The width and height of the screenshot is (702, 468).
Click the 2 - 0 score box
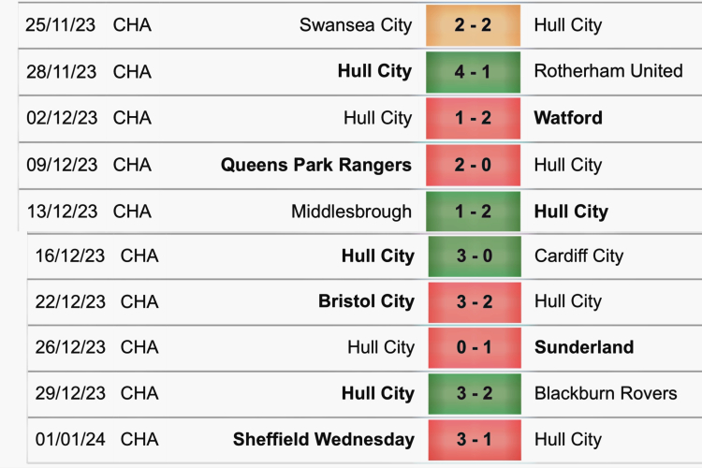pos(473,165)
